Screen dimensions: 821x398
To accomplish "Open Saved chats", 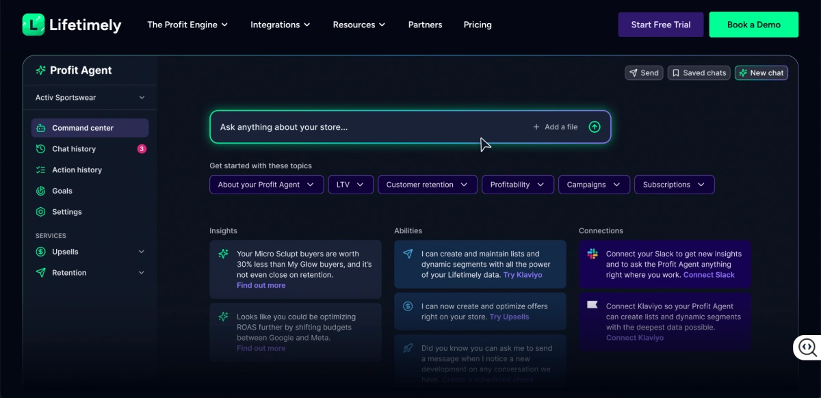I will click(699, 73).
